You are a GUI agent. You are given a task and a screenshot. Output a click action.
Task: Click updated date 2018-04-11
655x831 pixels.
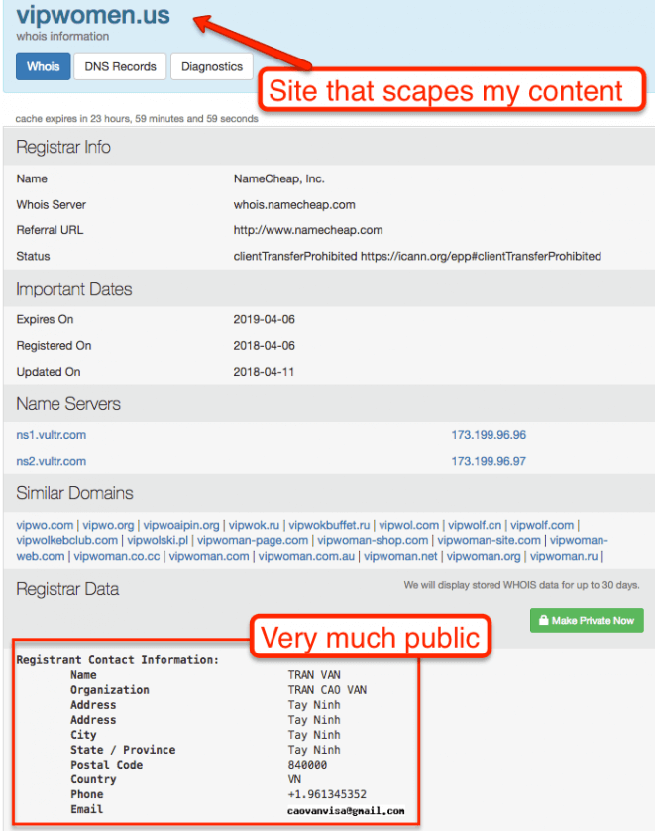tap(264, 372)
